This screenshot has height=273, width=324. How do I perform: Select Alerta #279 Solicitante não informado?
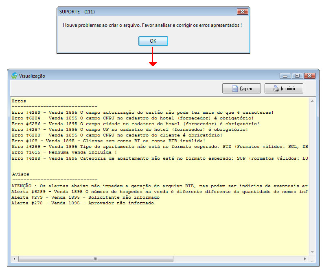[x=85, y=197]
